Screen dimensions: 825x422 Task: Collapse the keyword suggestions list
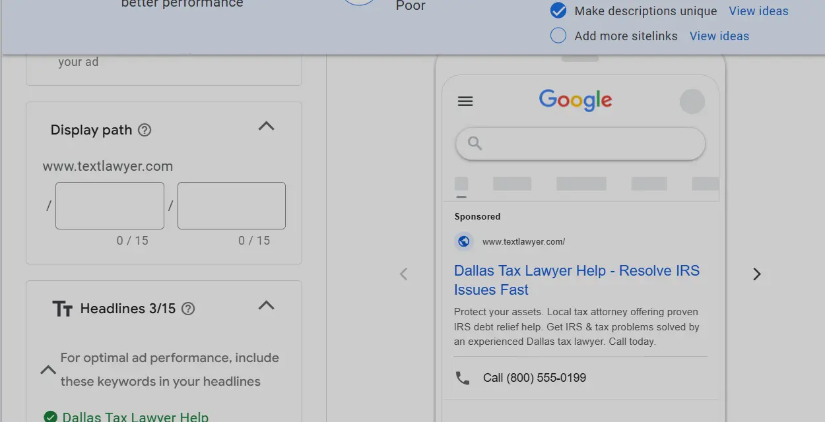pos(48,370)
